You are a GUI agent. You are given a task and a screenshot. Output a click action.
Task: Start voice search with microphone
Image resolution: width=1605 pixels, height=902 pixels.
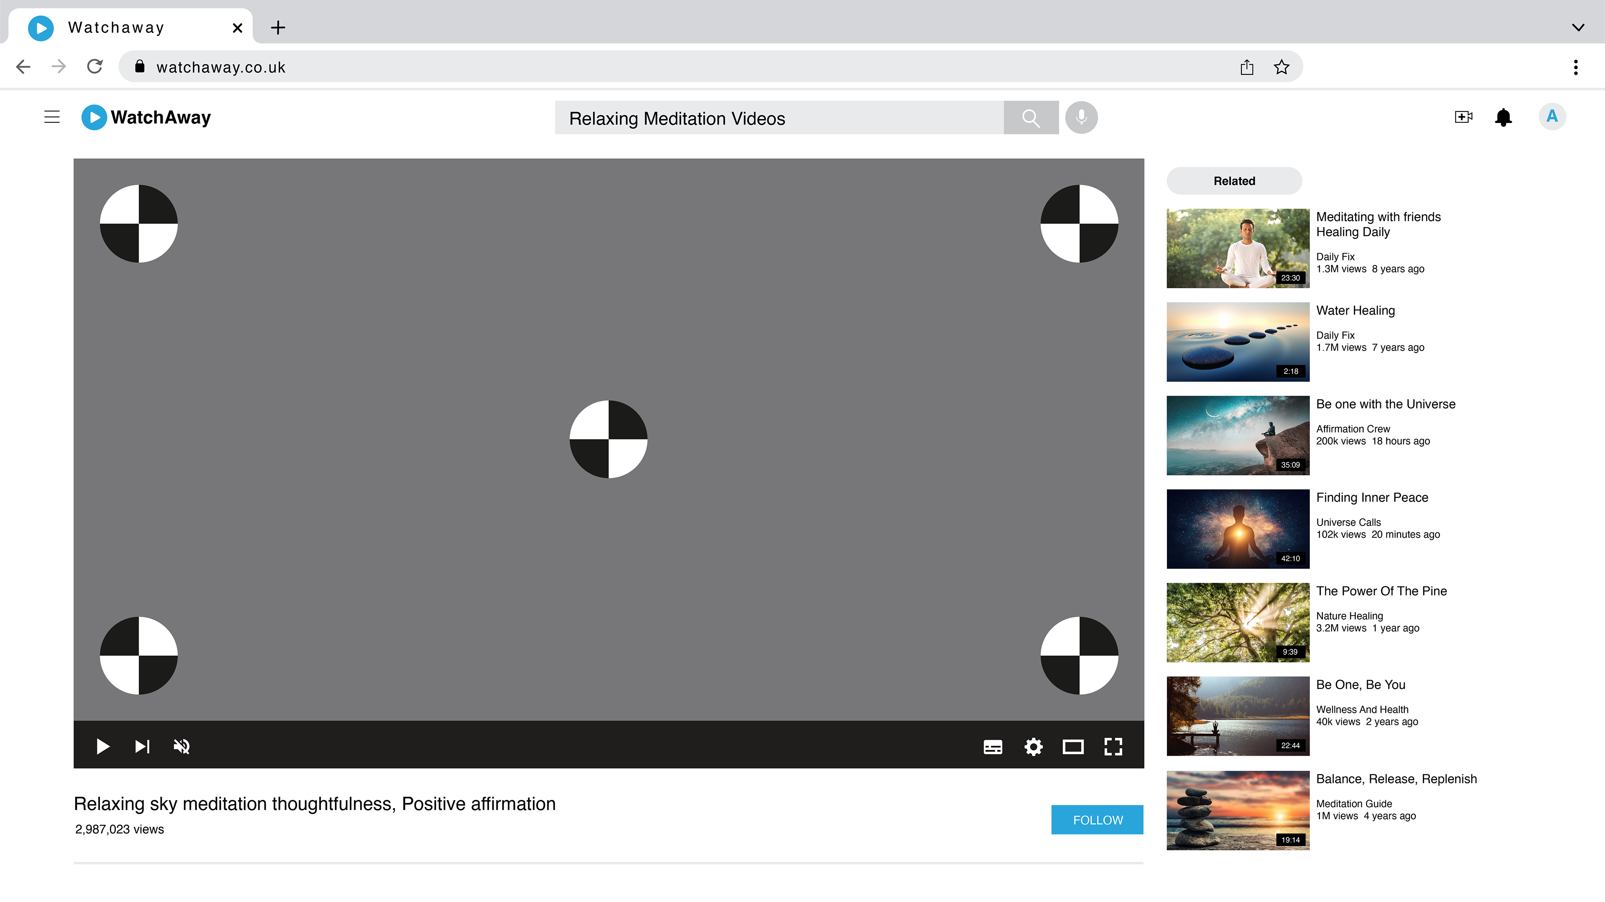[1081, 118]
